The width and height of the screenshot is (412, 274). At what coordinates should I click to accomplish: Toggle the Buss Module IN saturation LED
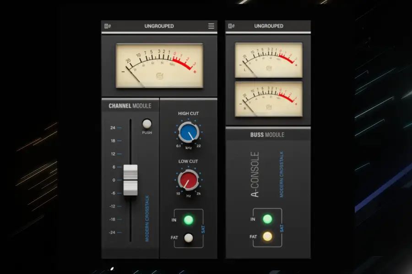pos(267,219)
